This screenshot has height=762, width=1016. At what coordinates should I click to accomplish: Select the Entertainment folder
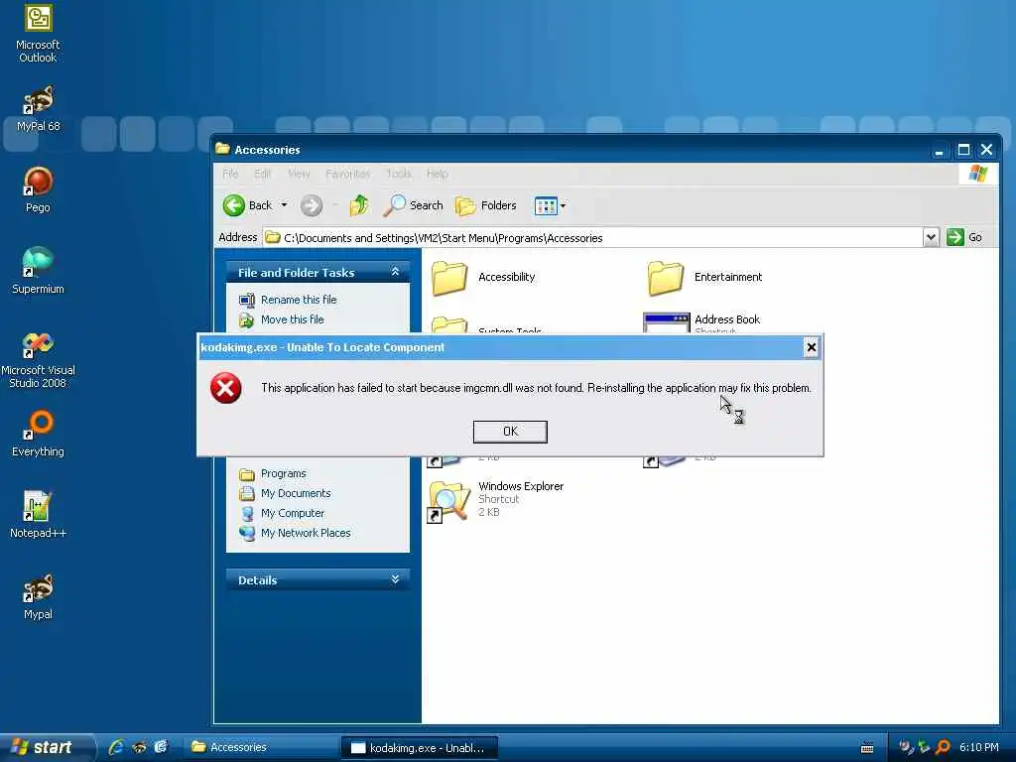[705, 278]
